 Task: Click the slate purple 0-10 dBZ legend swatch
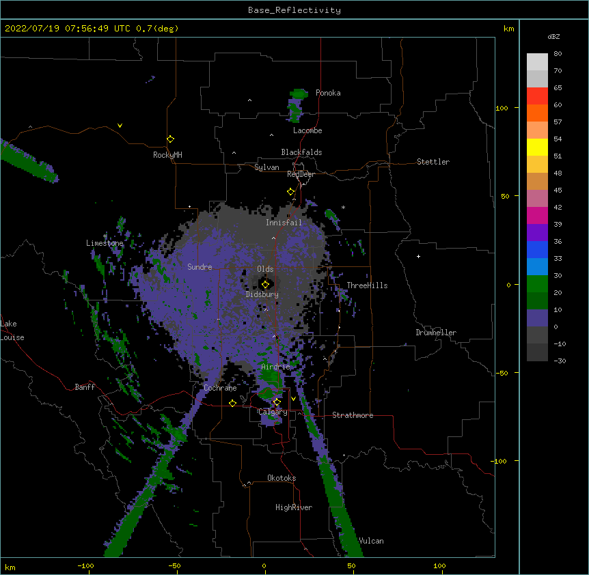pyautogui.click(x=537, y=318)
